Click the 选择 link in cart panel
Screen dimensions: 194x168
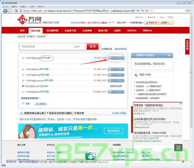click(x=162, y=64)
